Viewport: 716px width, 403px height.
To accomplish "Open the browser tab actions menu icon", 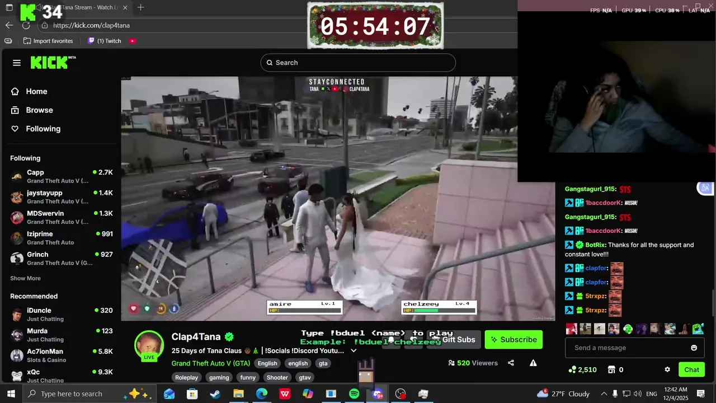I will 9,8.
